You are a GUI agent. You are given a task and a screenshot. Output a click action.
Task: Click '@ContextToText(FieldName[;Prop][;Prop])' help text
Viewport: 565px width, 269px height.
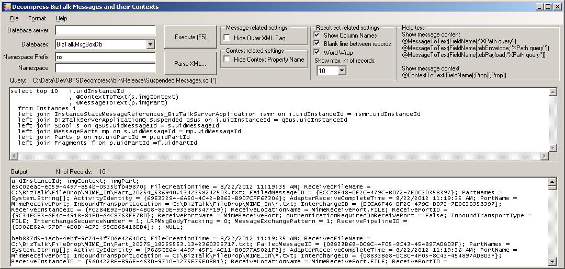click(454, 75)
